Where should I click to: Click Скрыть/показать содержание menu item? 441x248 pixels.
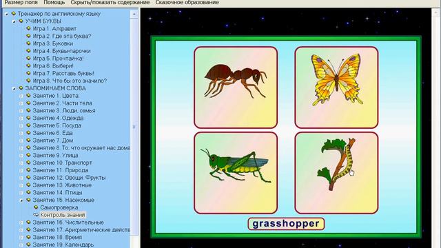point(110,3)
